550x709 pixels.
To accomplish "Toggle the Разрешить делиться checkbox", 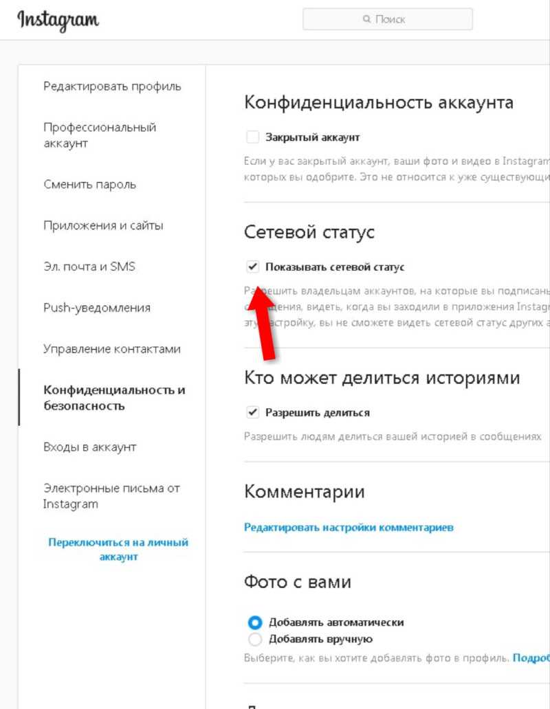I will coord(252,412).
